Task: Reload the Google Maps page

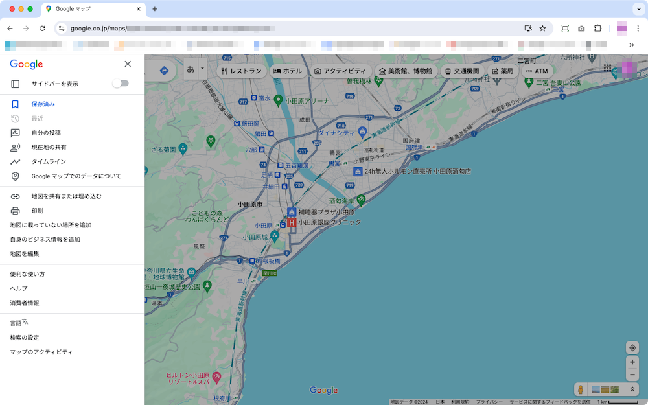Action: [x=42, y=28]
